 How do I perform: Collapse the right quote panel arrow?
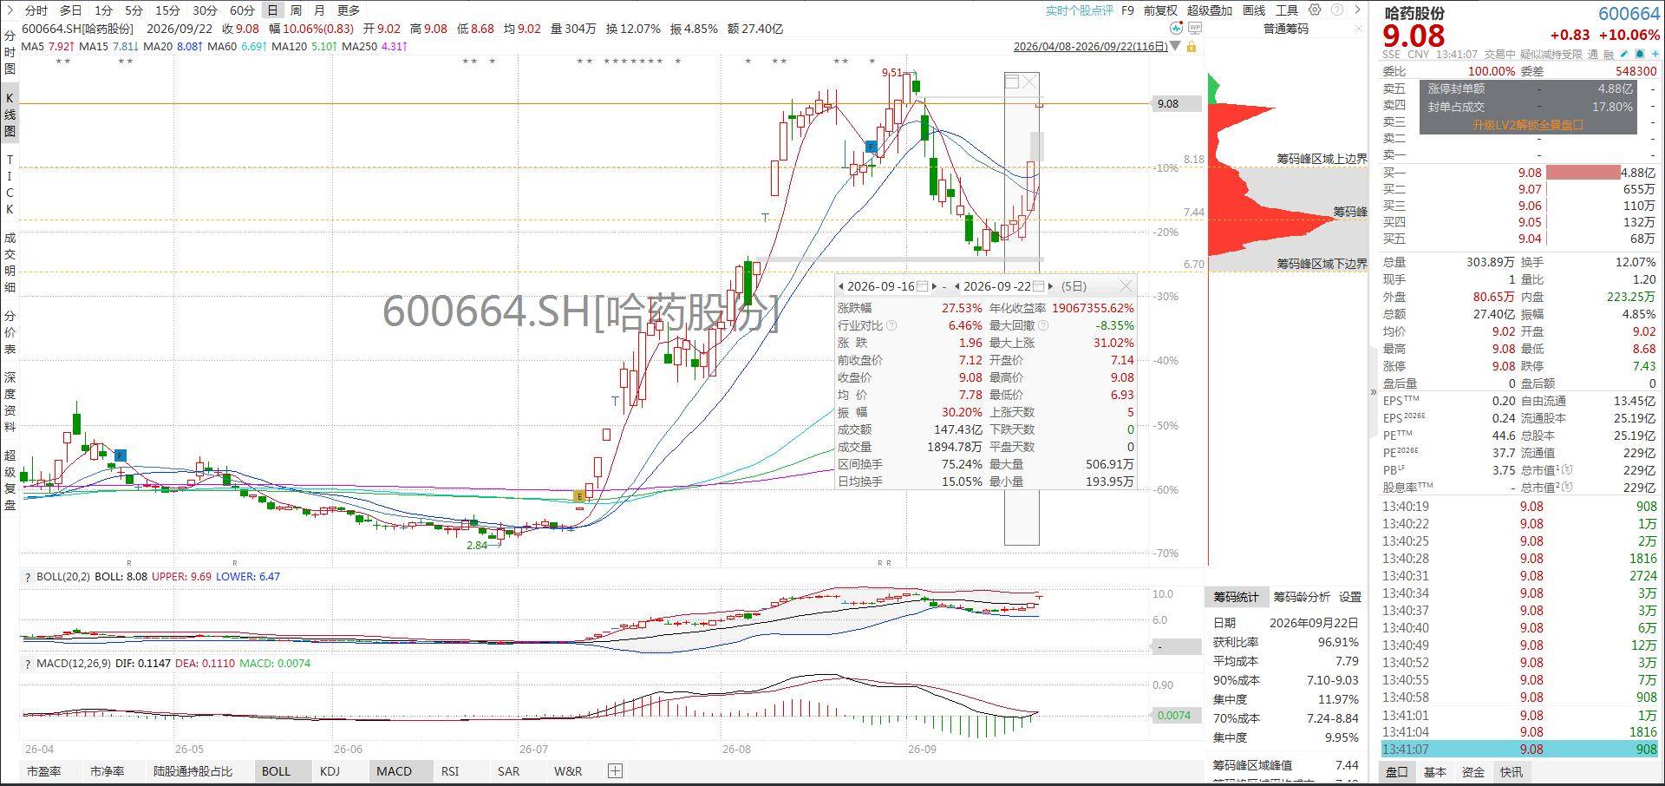[1373, 392]
